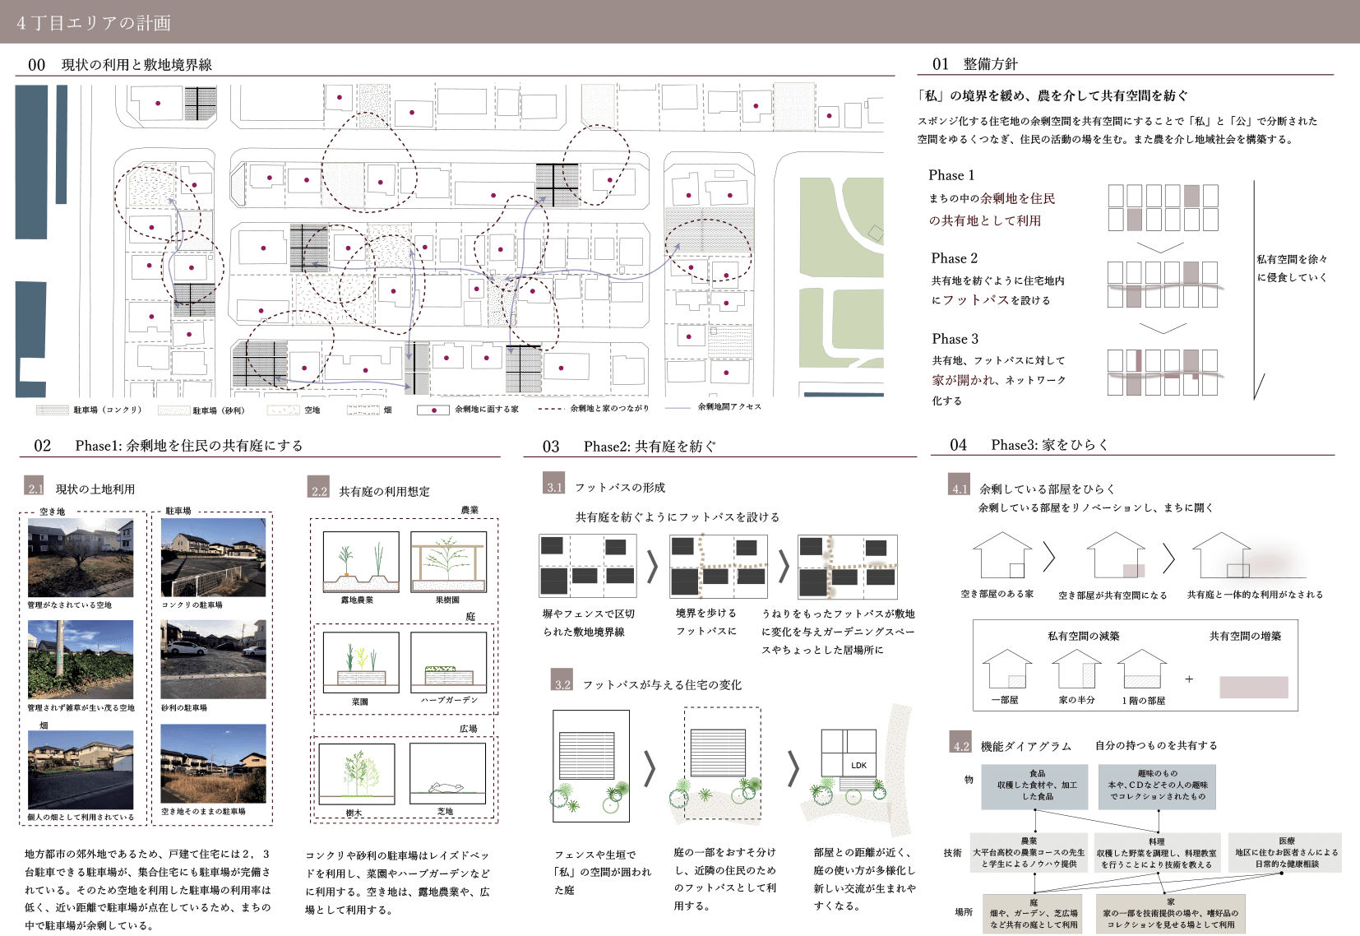1360x936 pixels.
Task: Click the 塀やフェンスで区切られた敷地境界線 diagram
Action: pyautogui.click(x=587, y=566)
